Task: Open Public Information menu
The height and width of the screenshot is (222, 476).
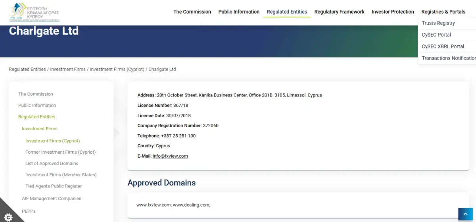Action: click(x=239, y=12)
